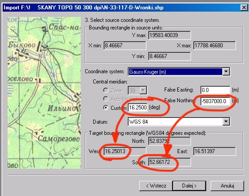Image resolution: width=249 pixels, height=196 pixels.
Task: Click the 'Coordinate system:' label
Action: [x=104, y=71]
